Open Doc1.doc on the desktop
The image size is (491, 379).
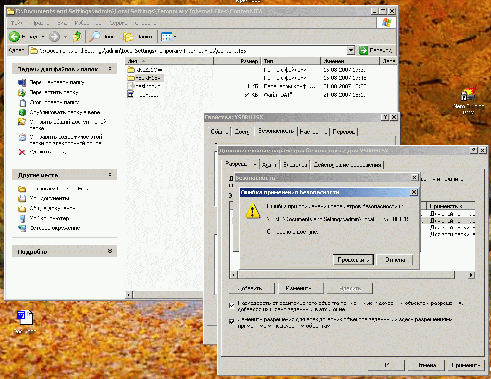coord(24,317)
